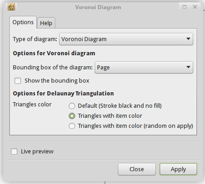Toggle the Live preview checkbox
Screen dimensions: 205x184
(x=14, y=152)
